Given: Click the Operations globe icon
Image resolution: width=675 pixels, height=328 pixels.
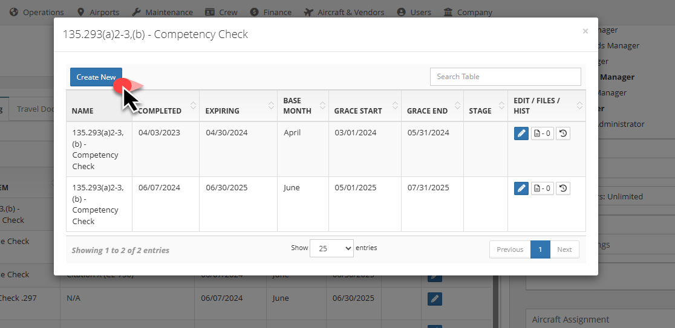Looking at the screenshot, I should coord(14,12).
